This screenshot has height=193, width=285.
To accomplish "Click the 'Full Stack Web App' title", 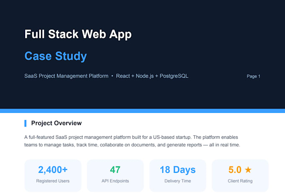I will [78, 34].
